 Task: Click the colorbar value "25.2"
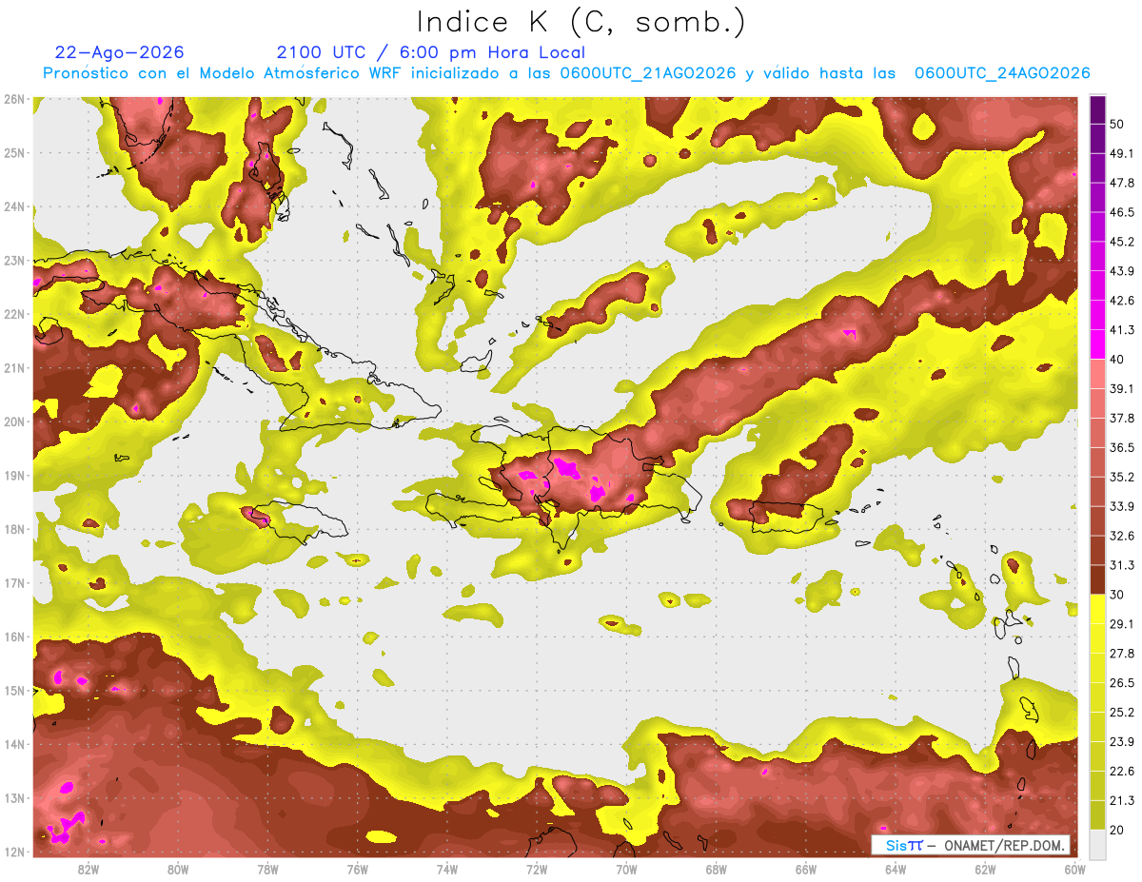coord(1121,712)
